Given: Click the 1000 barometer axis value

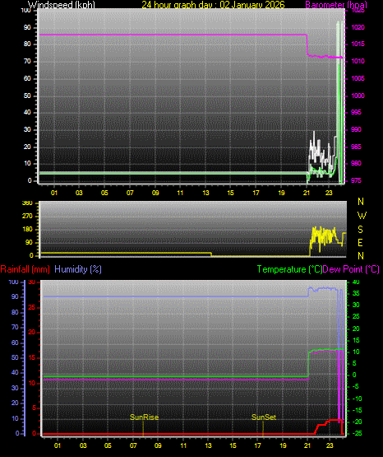Looking at the screenshot, I should [358, 96].
